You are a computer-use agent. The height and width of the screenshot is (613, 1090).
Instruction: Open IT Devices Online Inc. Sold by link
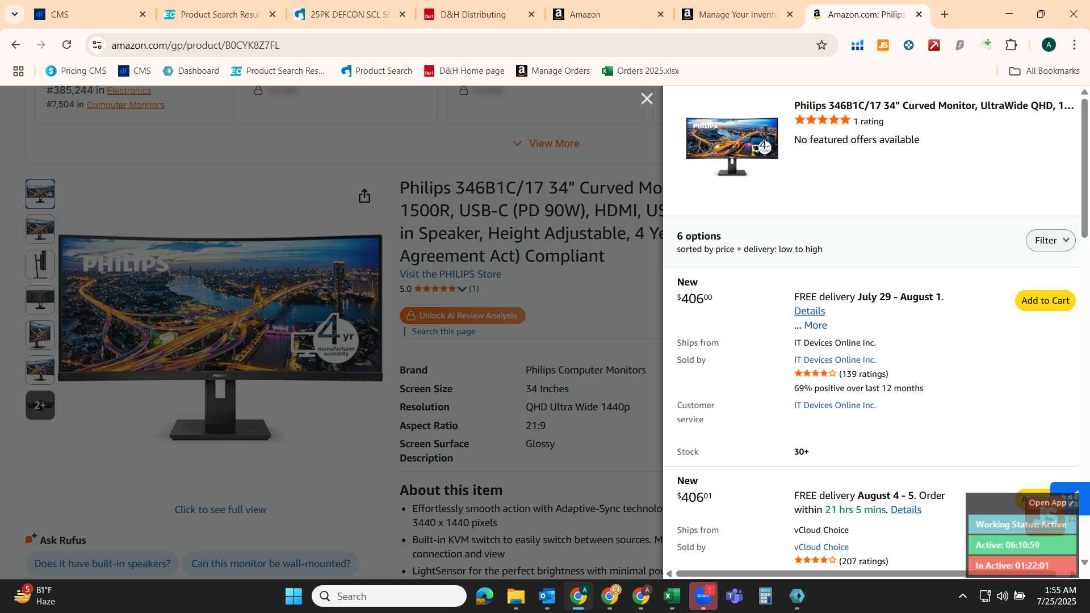(x=835, y=360)
